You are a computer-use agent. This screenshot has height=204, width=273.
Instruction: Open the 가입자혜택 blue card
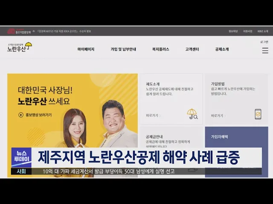236,152
